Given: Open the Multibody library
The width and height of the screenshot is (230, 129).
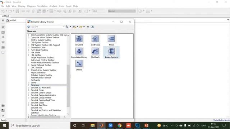Looking at the screenshot, I should coord(95,51).
